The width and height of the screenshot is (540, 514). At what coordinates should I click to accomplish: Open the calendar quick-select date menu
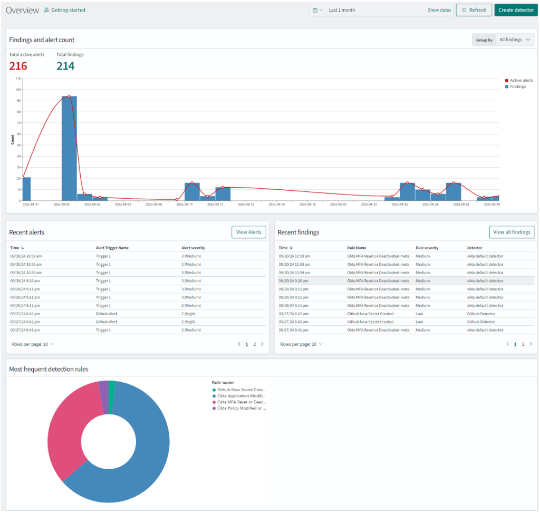[x=317, y=10]
